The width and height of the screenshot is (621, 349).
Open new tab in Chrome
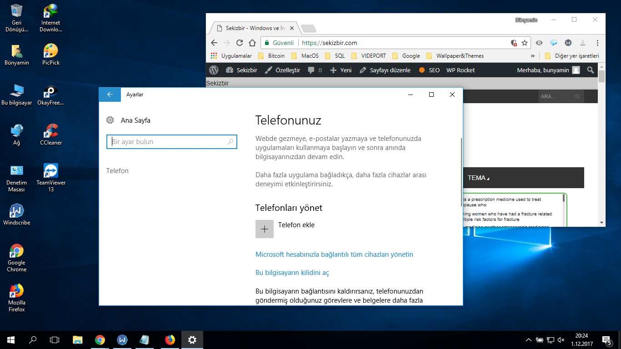[x=309, y=29]
